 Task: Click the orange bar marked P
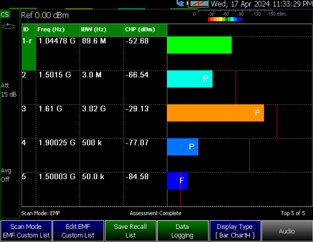215,113
